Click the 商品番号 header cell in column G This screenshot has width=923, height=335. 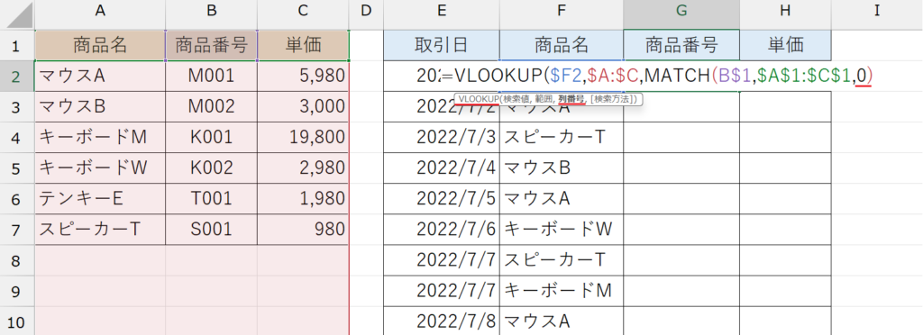(681, 45)
